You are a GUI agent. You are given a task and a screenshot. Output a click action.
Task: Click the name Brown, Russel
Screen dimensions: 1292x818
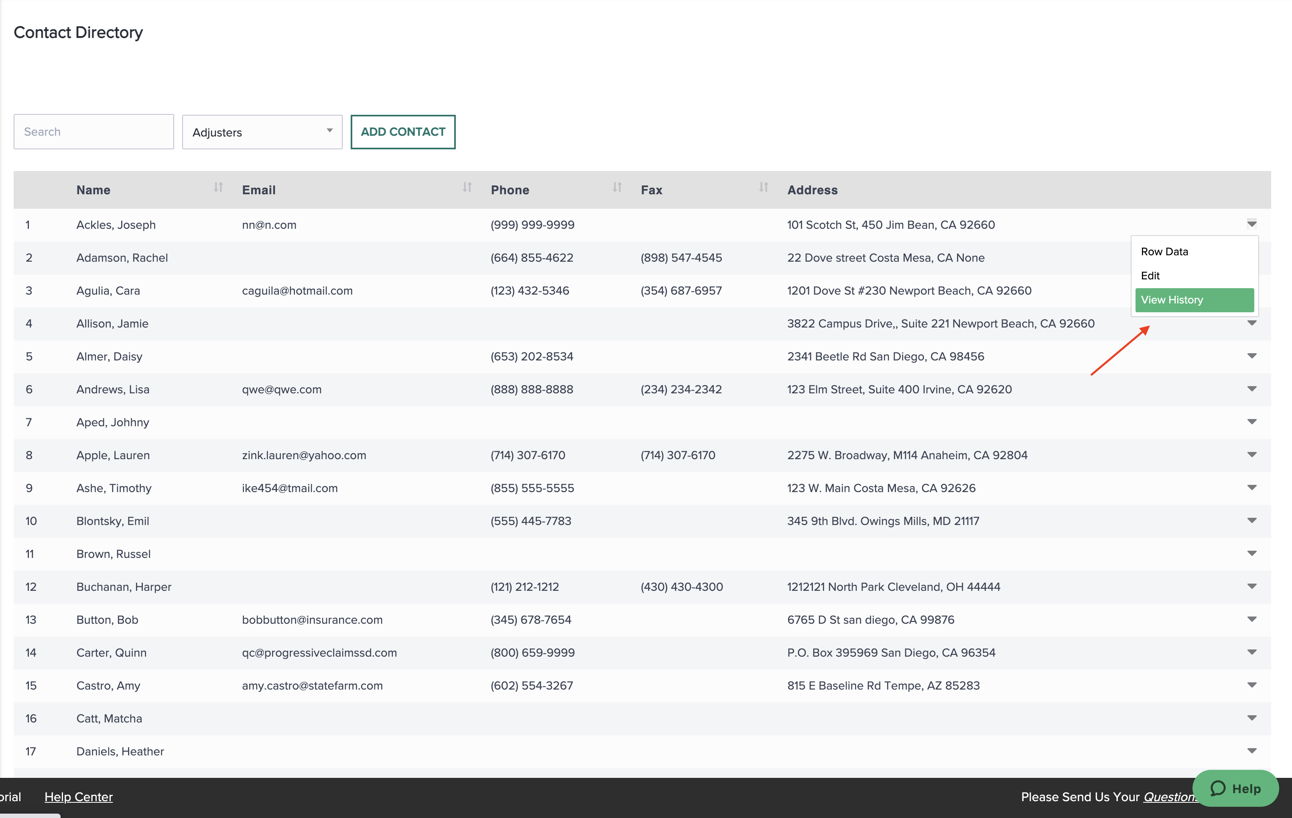tap(113, 554)
